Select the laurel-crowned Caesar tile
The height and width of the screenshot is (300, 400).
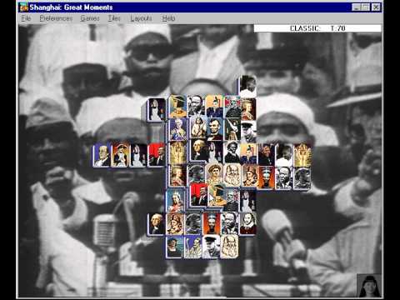[x=214, y=174]
